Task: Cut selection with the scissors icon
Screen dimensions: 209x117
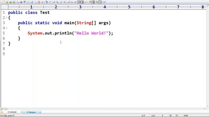Action: pos(32,2)
